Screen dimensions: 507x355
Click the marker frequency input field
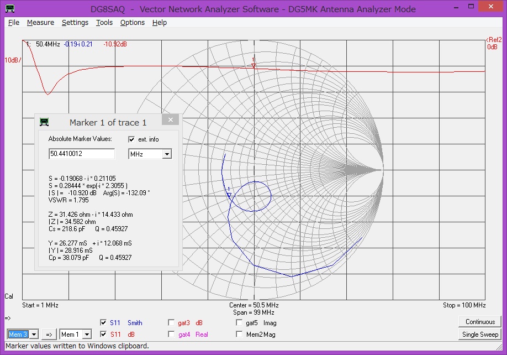82,154
